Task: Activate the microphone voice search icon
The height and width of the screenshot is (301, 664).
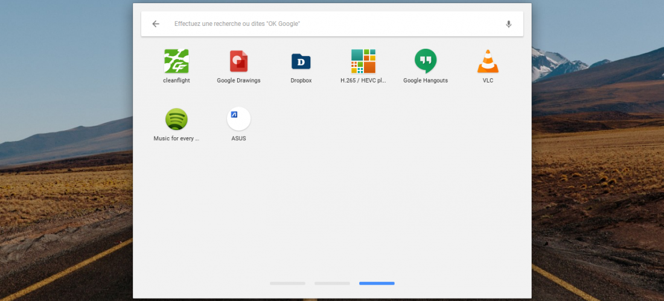Action: coord(509,24)
